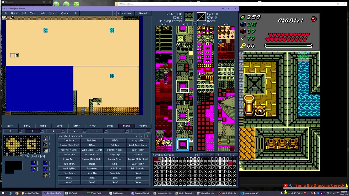349x196 pixels.
Task: Open Task Manager from taskbar
Action: 116,193
